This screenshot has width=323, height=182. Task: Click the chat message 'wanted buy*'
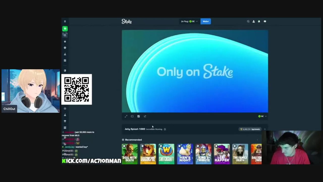82,147
